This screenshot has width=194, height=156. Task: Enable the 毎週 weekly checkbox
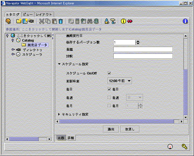[x=109, y=98]
